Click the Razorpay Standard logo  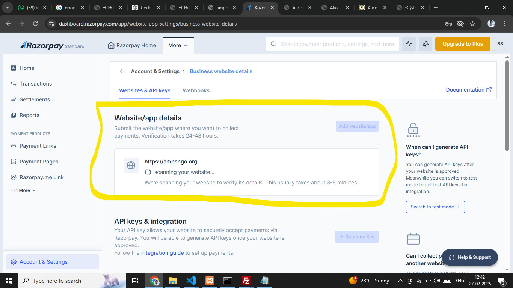(52, 45)
